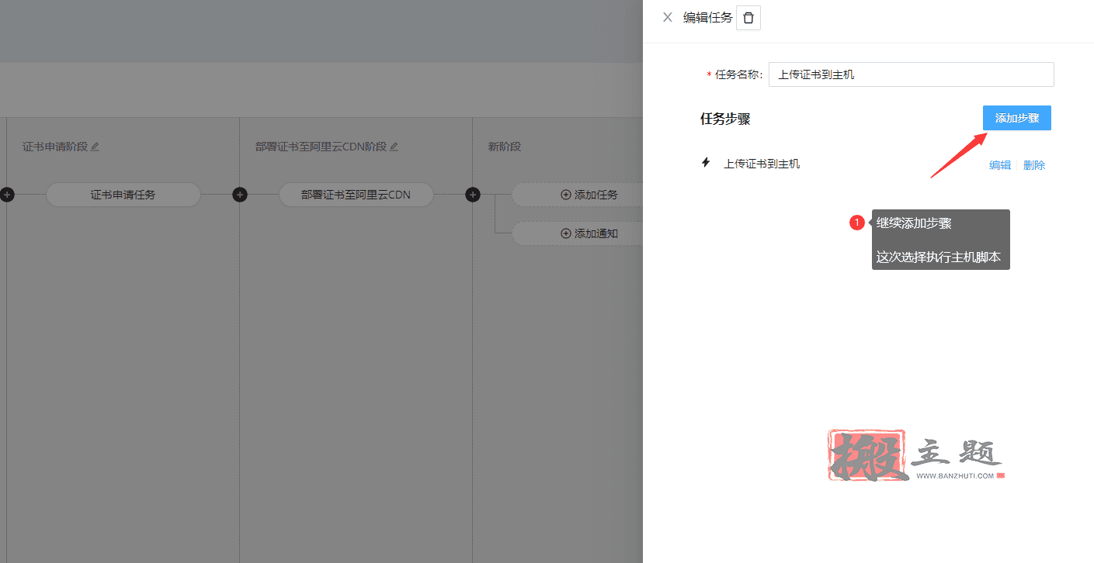The height and width of the screenshot is (563, 1094).
Task: Remove the step via the 删除 link
Action: pyautogui.click(x=1034, y=165)
